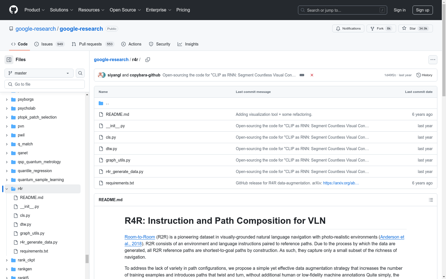The height and width of the screenshot is (279, 446).
Task: Click the Sign in link
Action: pos(400,10)
